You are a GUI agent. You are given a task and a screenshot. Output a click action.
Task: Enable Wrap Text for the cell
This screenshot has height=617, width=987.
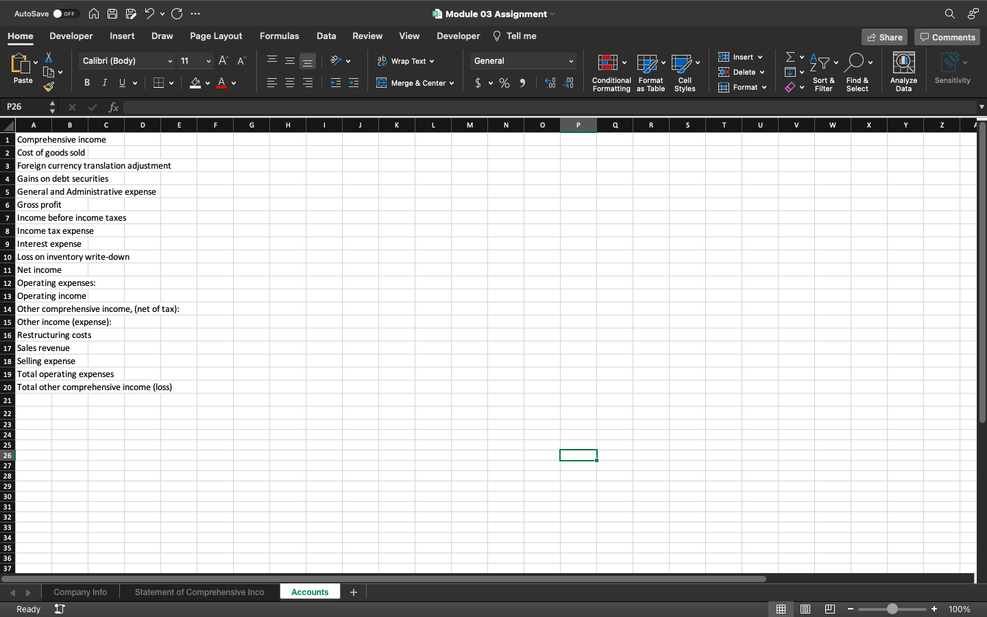click(406, 61)
